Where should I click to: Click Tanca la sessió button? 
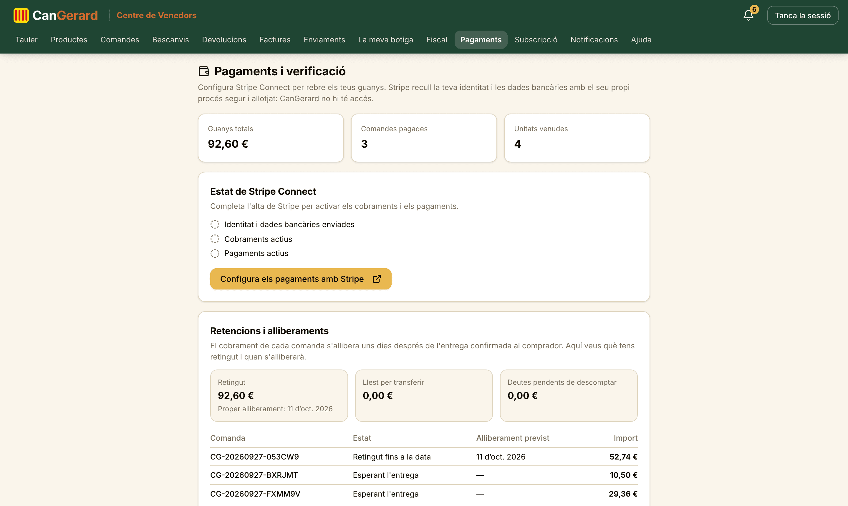point(803,15)
